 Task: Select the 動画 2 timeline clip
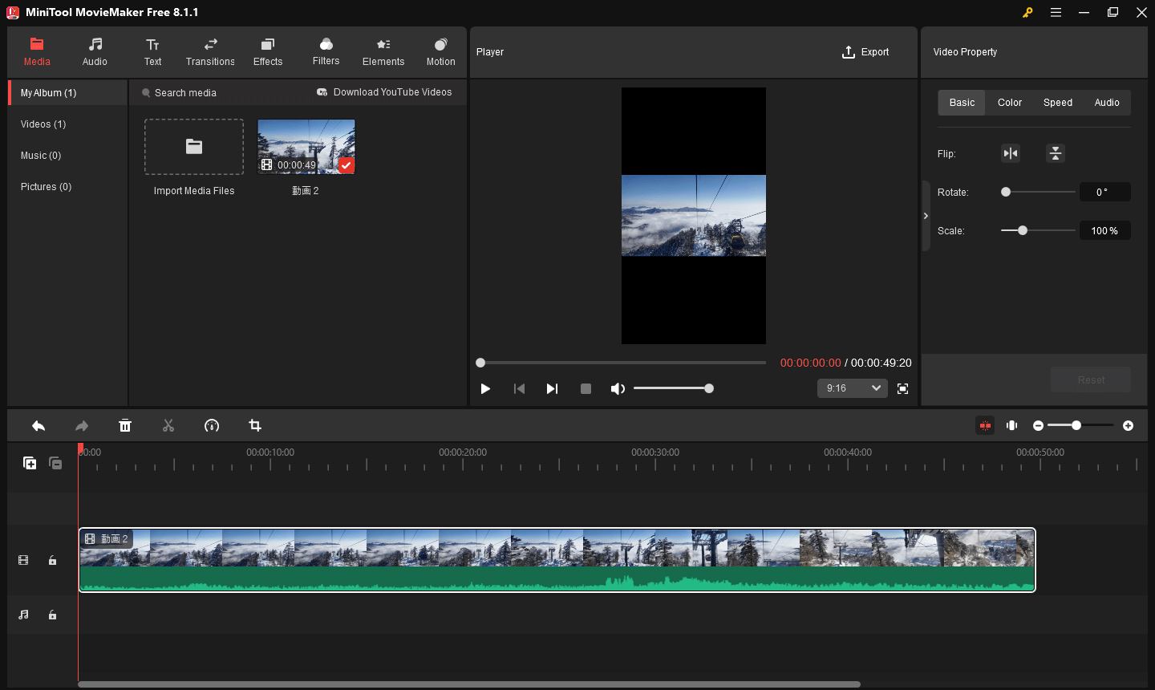pos(557,560)
